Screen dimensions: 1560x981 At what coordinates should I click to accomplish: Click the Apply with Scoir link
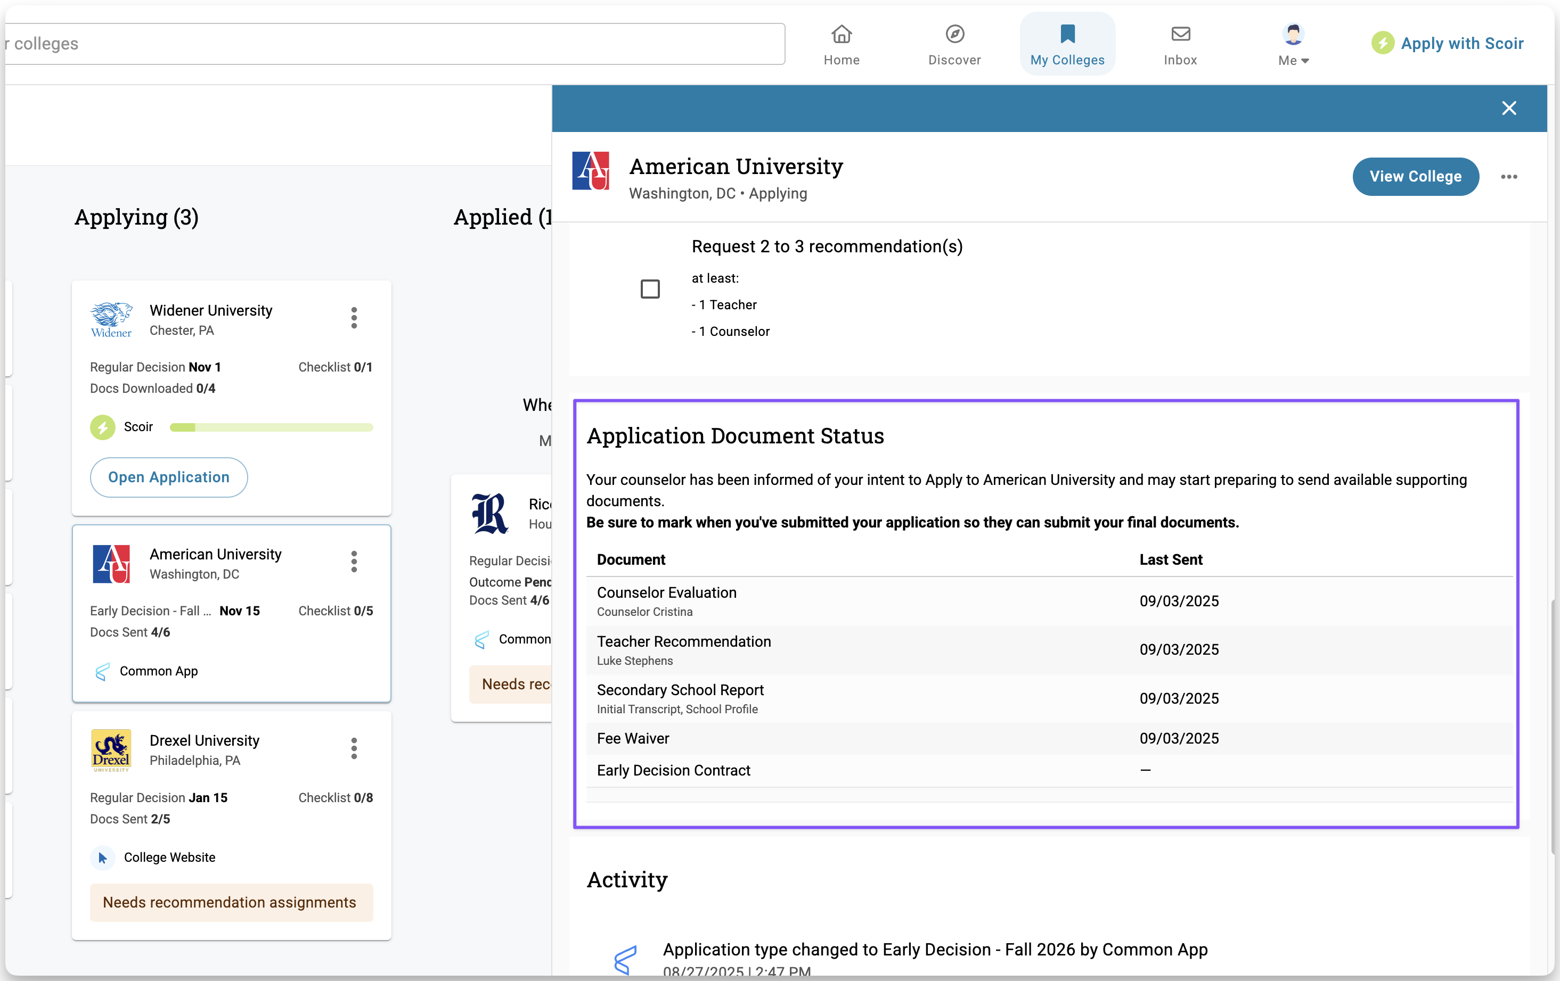1461,44
